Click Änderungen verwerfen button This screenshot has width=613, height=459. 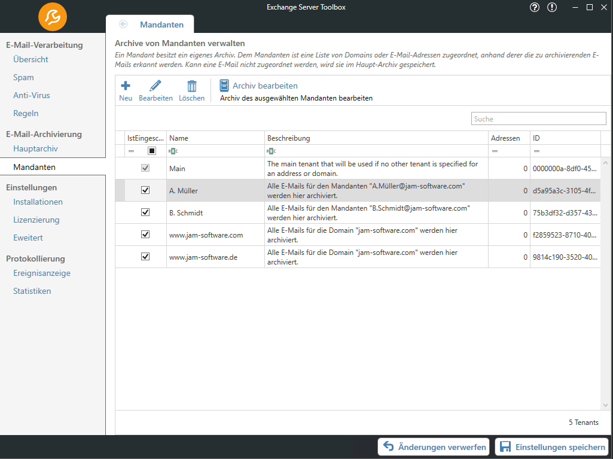pyautogui.click(x=434, y=447)
